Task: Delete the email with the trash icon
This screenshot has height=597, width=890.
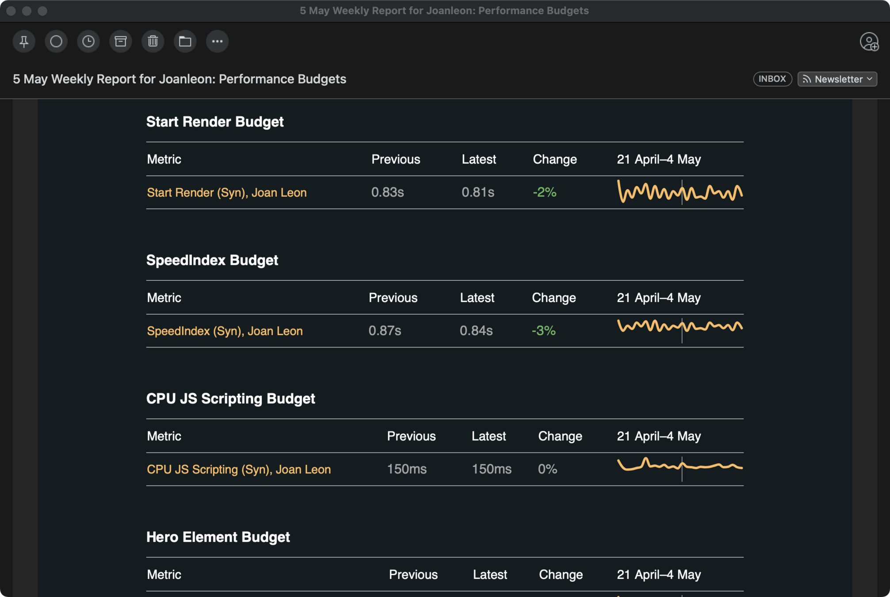Action: point(153,42)
